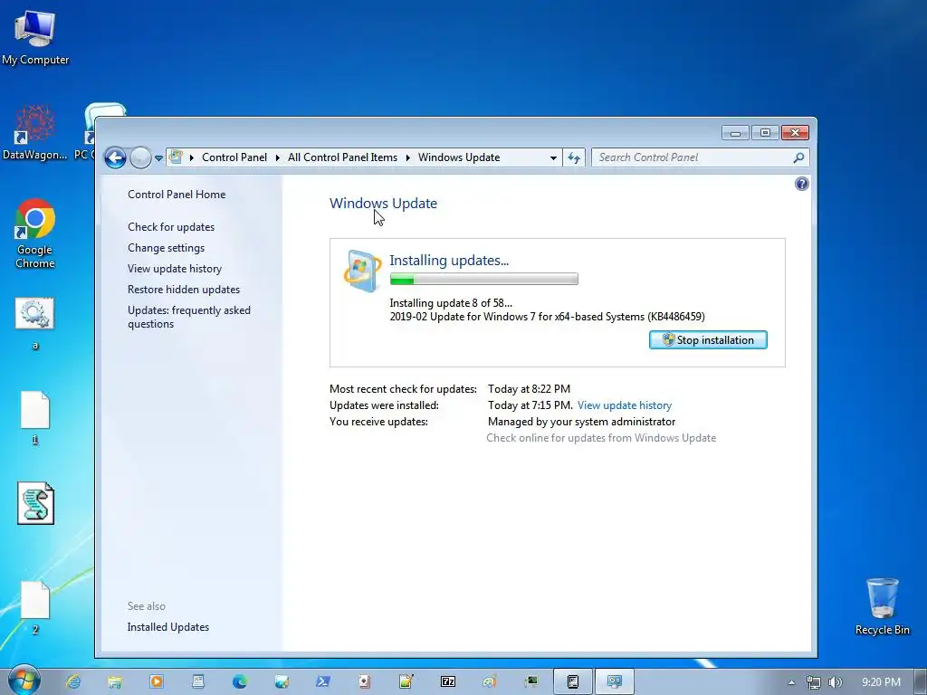This screenshot has width=927, height=695.
Task: Open Help with the question mark icon
Action: pos(802,184)
